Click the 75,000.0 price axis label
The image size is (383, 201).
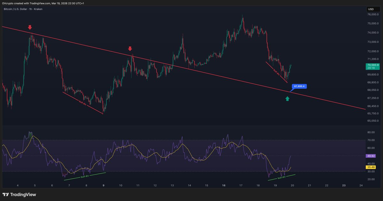click(x=373, y=24)
